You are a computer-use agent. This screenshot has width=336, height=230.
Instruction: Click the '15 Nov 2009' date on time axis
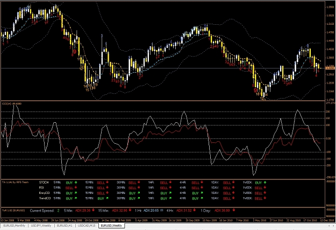(210, 220)
